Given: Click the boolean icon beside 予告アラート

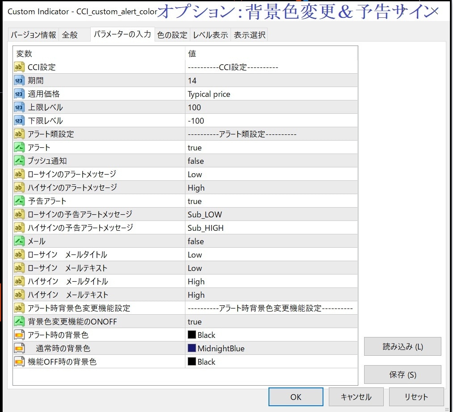Looking at the screenshot, I should point(19,201).
